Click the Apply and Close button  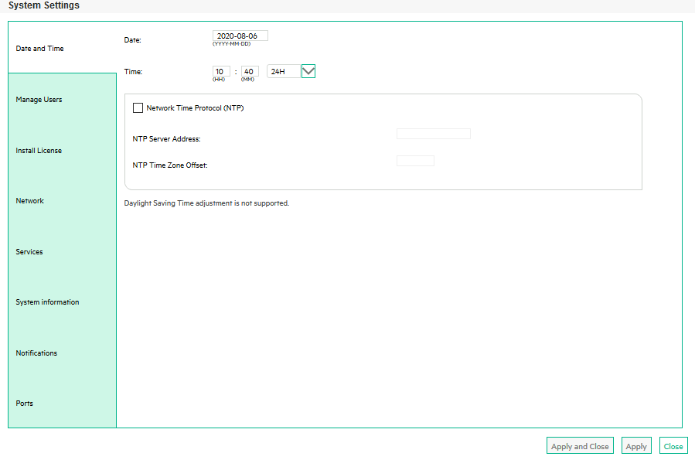coord(580,446)
